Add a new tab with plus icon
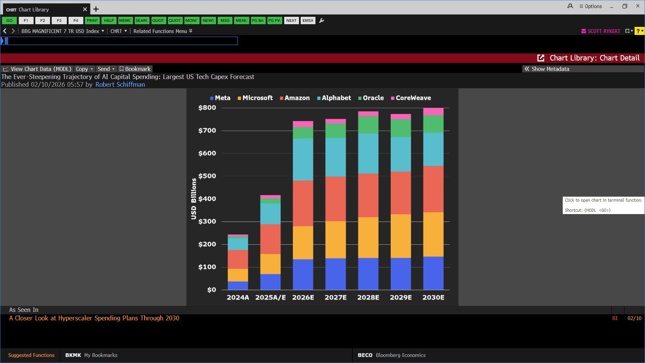The width and height of the screenshot is (645, 363). 96,9
